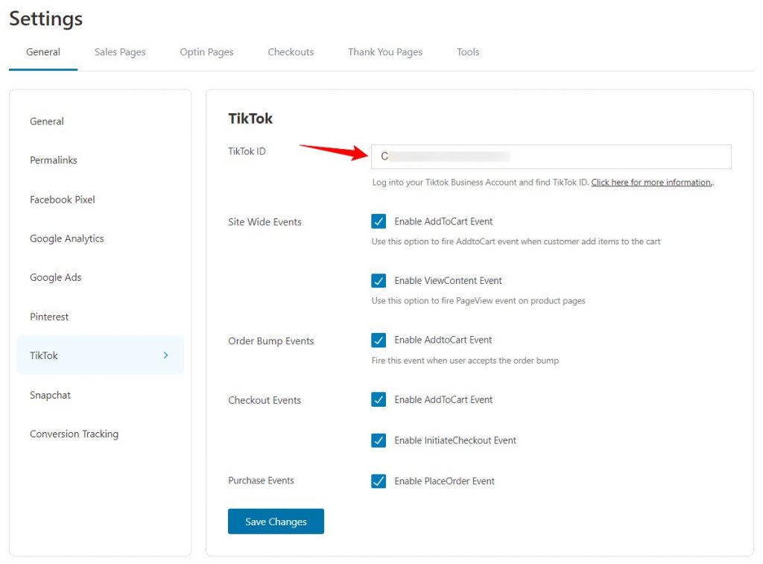Select TikTok in the sidebar
763x564 pixels.
coord(101,355)
